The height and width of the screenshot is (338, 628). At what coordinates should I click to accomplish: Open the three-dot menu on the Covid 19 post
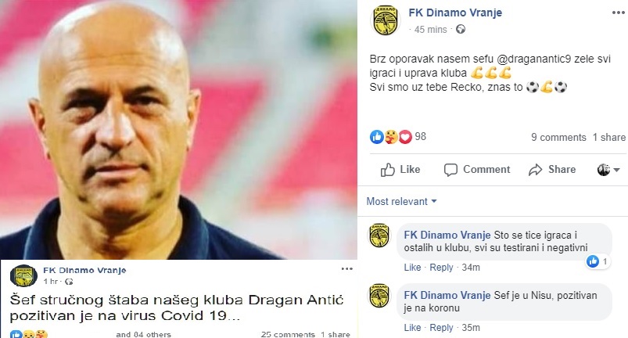[x=346, y=268]
